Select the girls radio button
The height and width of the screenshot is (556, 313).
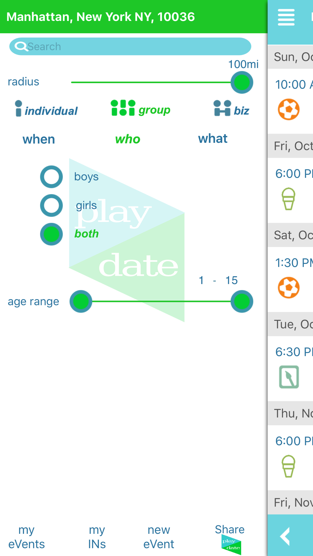(51, 205)
